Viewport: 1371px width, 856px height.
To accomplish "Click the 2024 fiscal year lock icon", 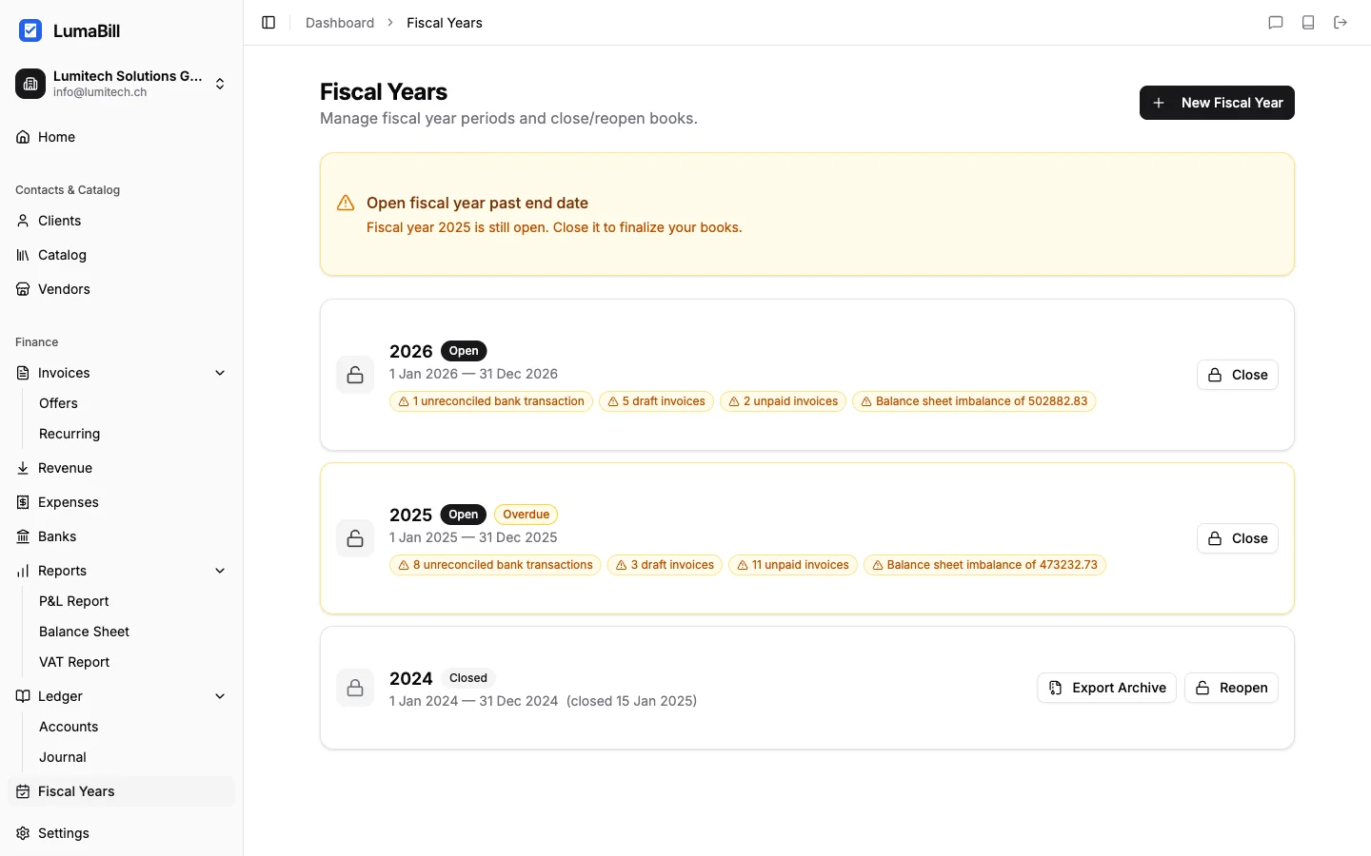I will coord(355,688).
